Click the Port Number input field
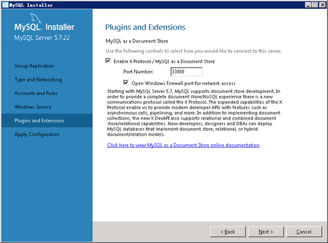328x243 pixels. pos(186,72)
